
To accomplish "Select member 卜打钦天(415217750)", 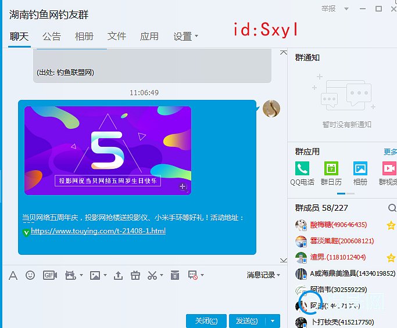I will click(x=342, y=322).
